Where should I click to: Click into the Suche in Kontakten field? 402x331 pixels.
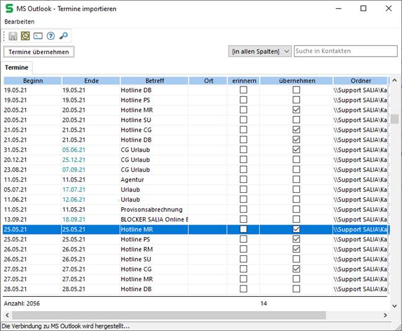(x=345, y=52)
